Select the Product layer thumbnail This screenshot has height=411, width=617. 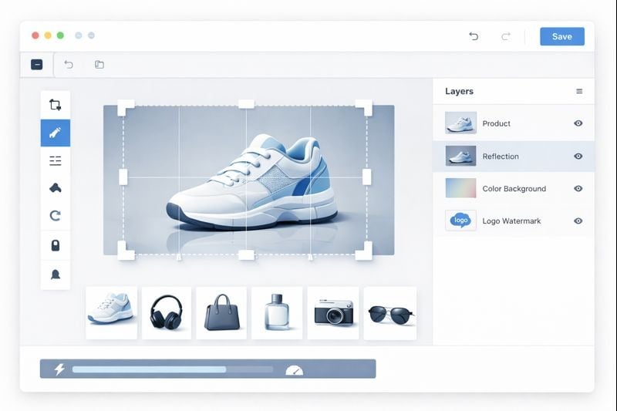point(460,123)
